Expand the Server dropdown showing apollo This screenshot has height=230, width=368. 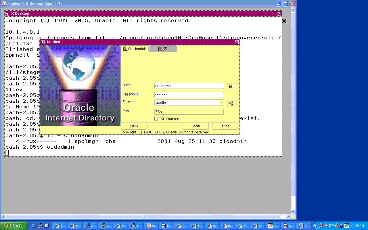221,103
